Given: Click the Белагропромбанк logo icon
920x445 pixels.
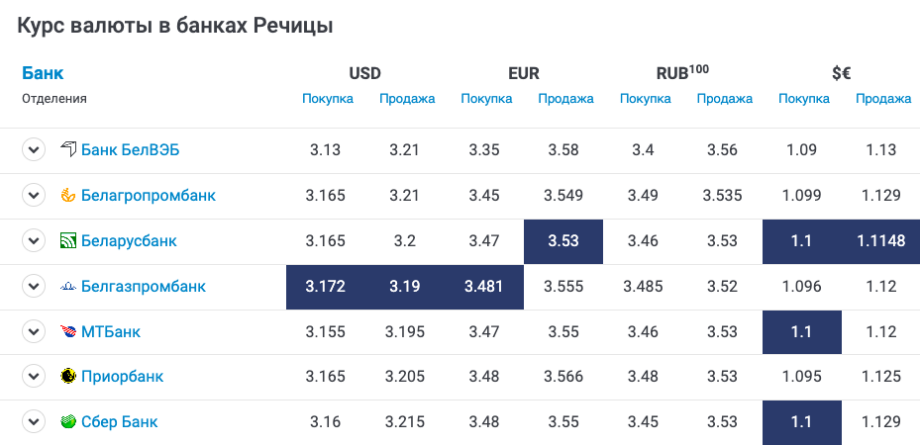Looking at the screenshot, I should pyautogui.click(x=68, y=195).
